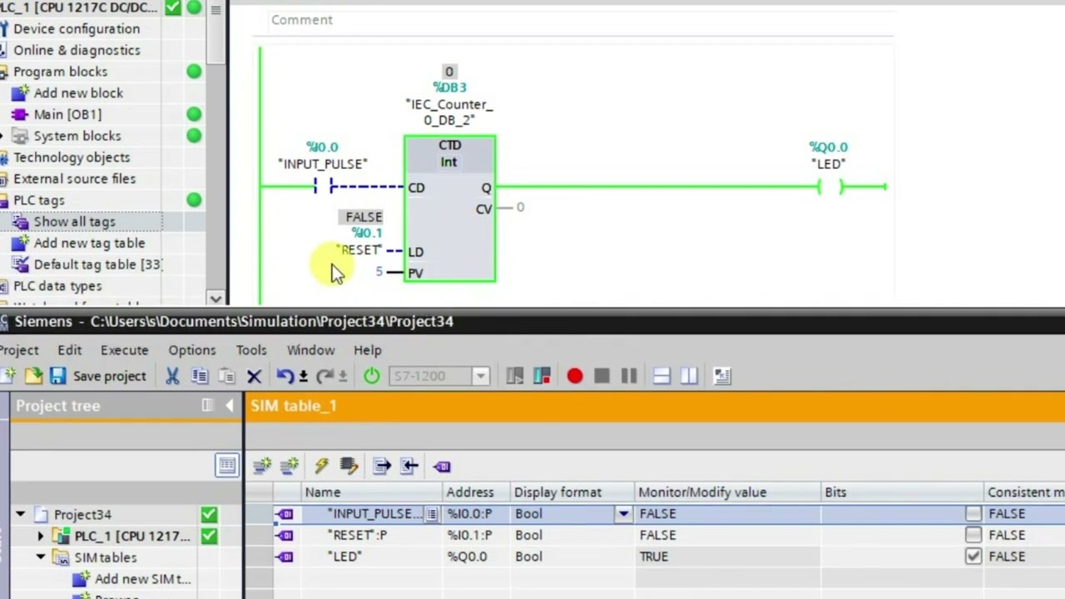Click the Project tree float panel icon
1065x599 pixels.
coord(207,405)
